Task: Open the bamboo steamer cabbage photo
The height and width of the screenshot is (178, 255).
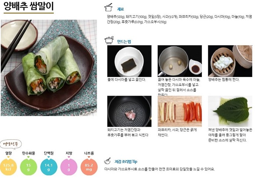Action: coord(230,61)
